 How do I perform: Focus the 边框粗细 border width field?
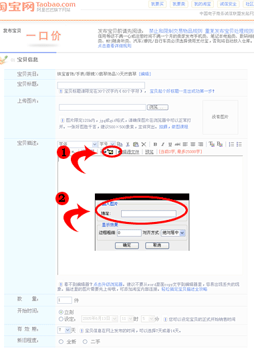click(129, 233)
